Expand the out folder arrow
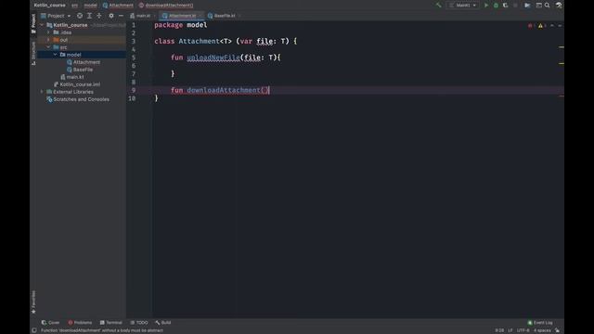The height and width of the screenshot is (334, 594). click(48, 40)
